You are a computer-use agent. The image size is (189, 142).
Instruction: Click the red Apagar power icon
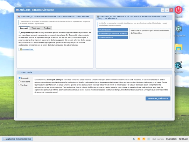(x=178, y=10)
